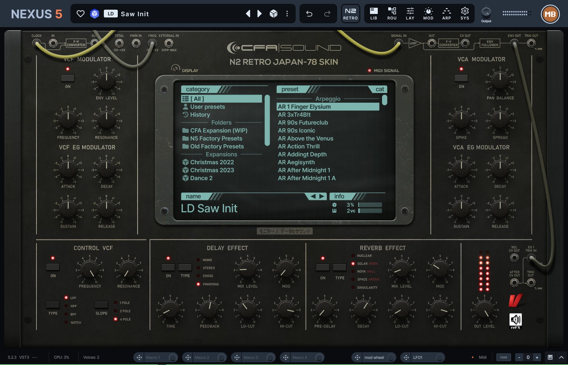The width and height of the screenshot is (568, 365).
Task: Toggle the Control VCF ON switch
Action: 53,267
